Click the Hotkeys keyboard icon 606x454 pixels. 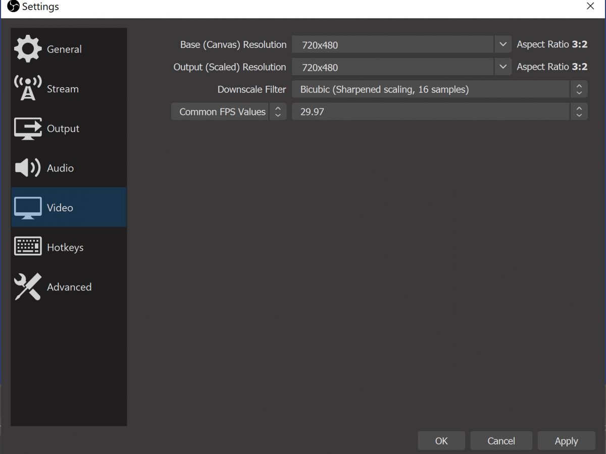28,247
